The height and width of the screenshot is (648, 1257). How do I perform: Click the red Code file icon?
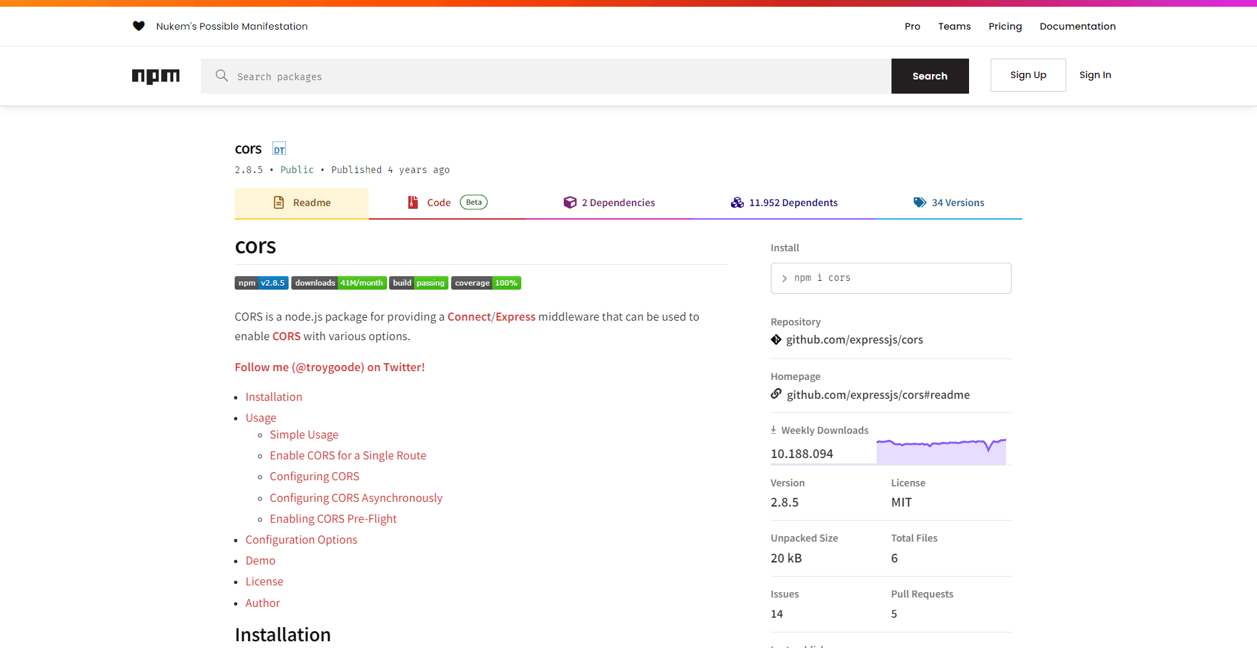click(x=413, y=203)
